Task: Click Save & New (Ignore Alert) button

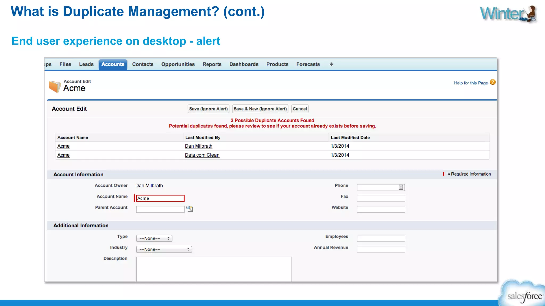Action: [260, 109]
